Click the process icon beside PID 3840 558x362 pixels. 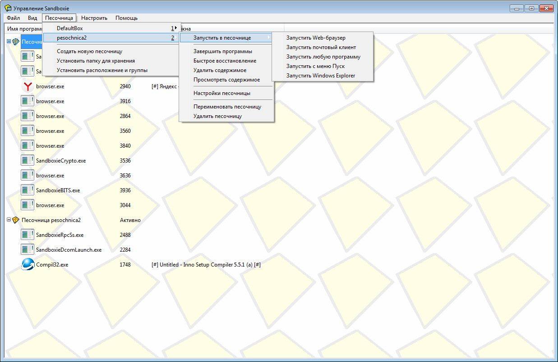tap(28, 146)
